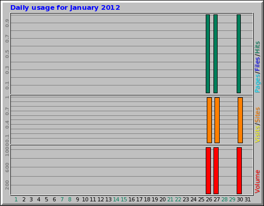This screenshot has width=264, height=206.
Task: Click the 0.9 value on the Hits axis
Action: pos(7,23)
